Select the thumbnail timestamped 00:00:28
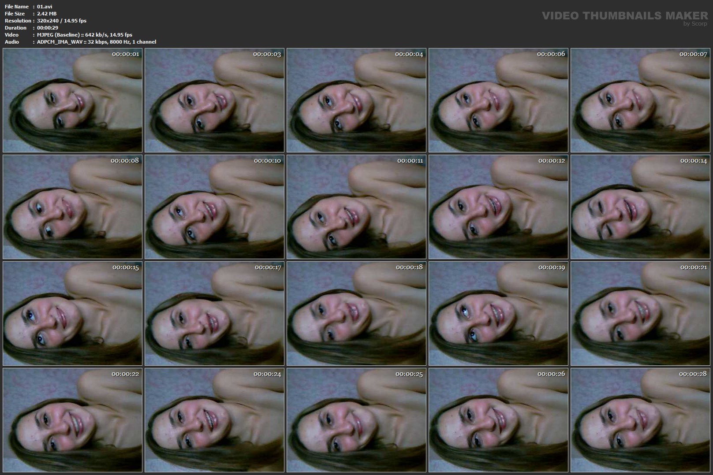Image resolution: width=713 pixels, height=475 pixels. [x=640, y=420]
